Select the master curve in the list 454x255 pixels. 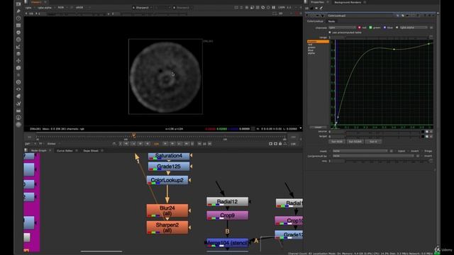point(318,42)
